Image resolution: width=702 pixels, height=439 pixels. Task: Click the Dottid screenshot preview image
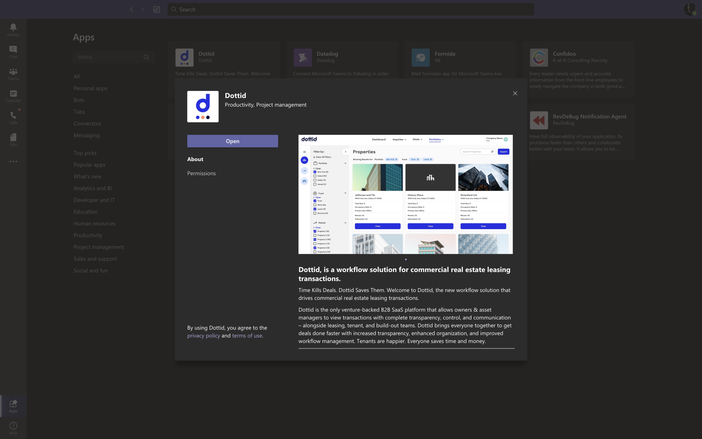(x=405, y=194)
